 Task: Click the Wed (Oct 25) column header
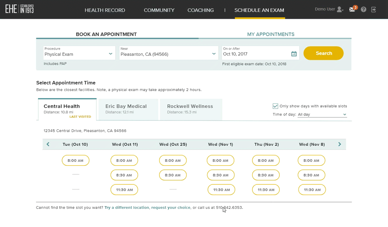click(173, 144)
